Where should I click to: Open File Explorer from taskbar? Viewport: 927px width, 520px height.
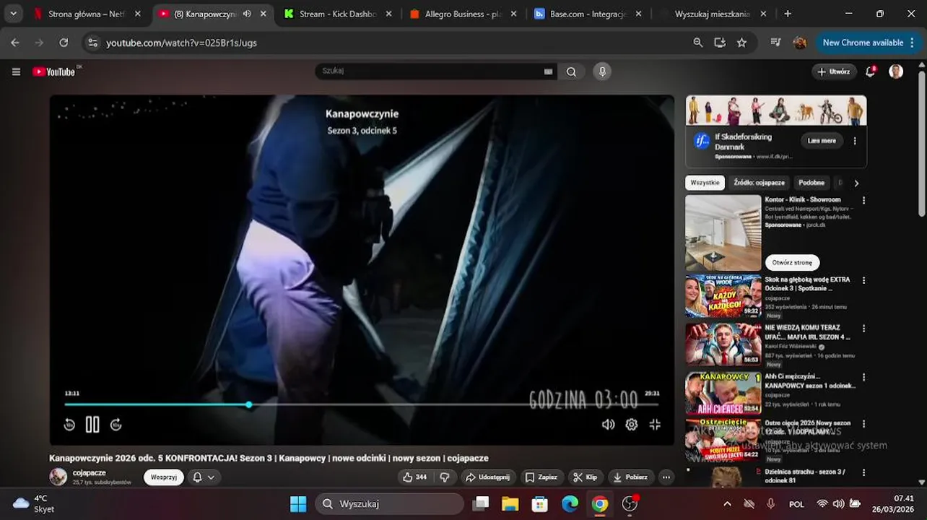(x=510, y=503)
